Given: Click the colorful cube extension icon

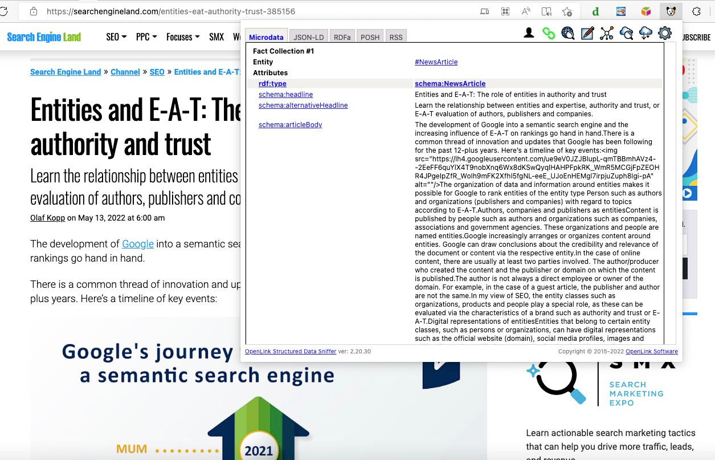Looking at the screenshot, I should [x=645, y=11].
